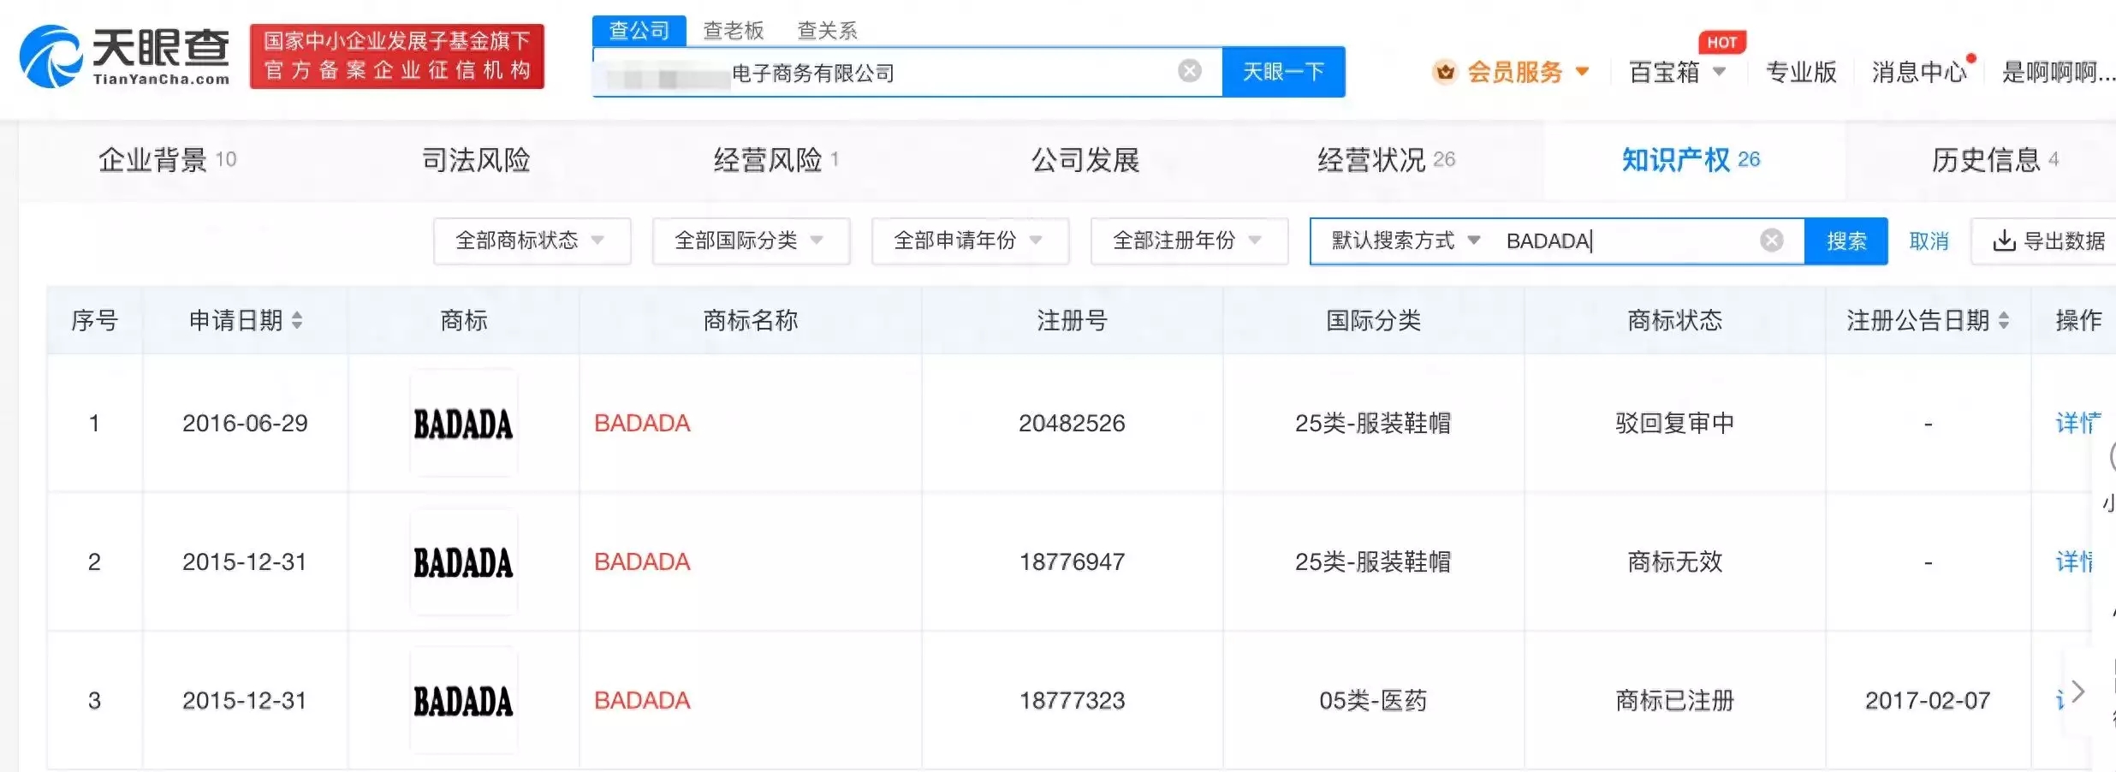The width and height of the screenshot is (2116, 772).
Task: Open 详情 for the 2016-06-29 trademark
Action: pyautogui.click(x=2077, y=423)
